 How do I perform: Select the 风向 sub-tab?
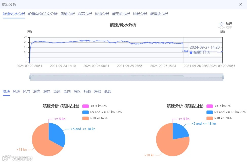click(26, 91)
